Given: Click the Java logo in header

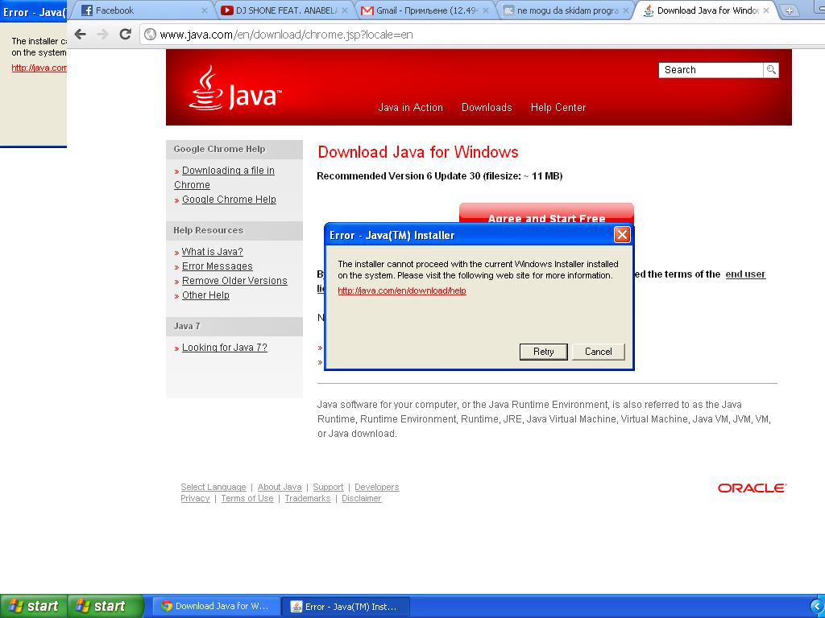Looking at the screenshot, I should click(x=234, y=89).
